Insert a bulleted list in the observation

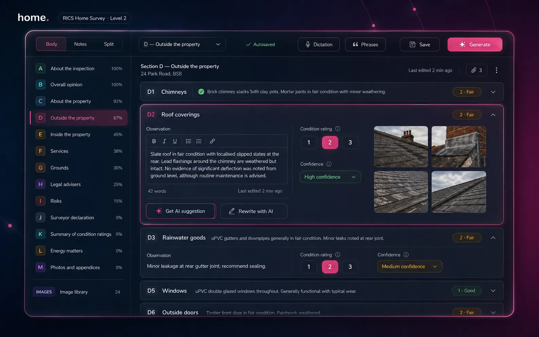point(188,141)
